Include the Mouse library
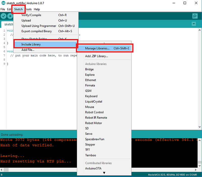 (x=104, y=107)
